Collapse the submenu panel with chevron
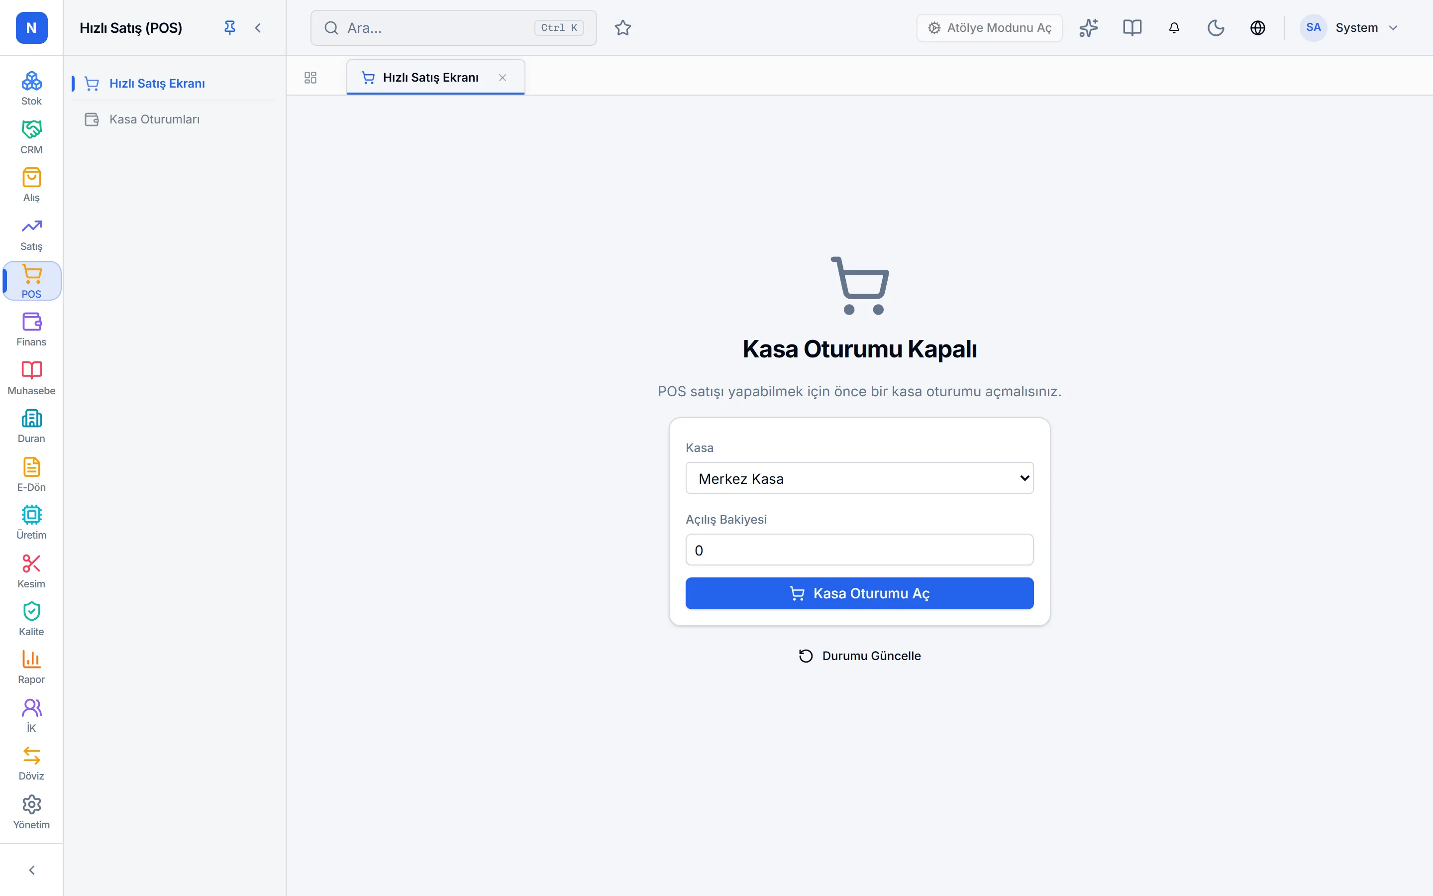 [258, 28]
